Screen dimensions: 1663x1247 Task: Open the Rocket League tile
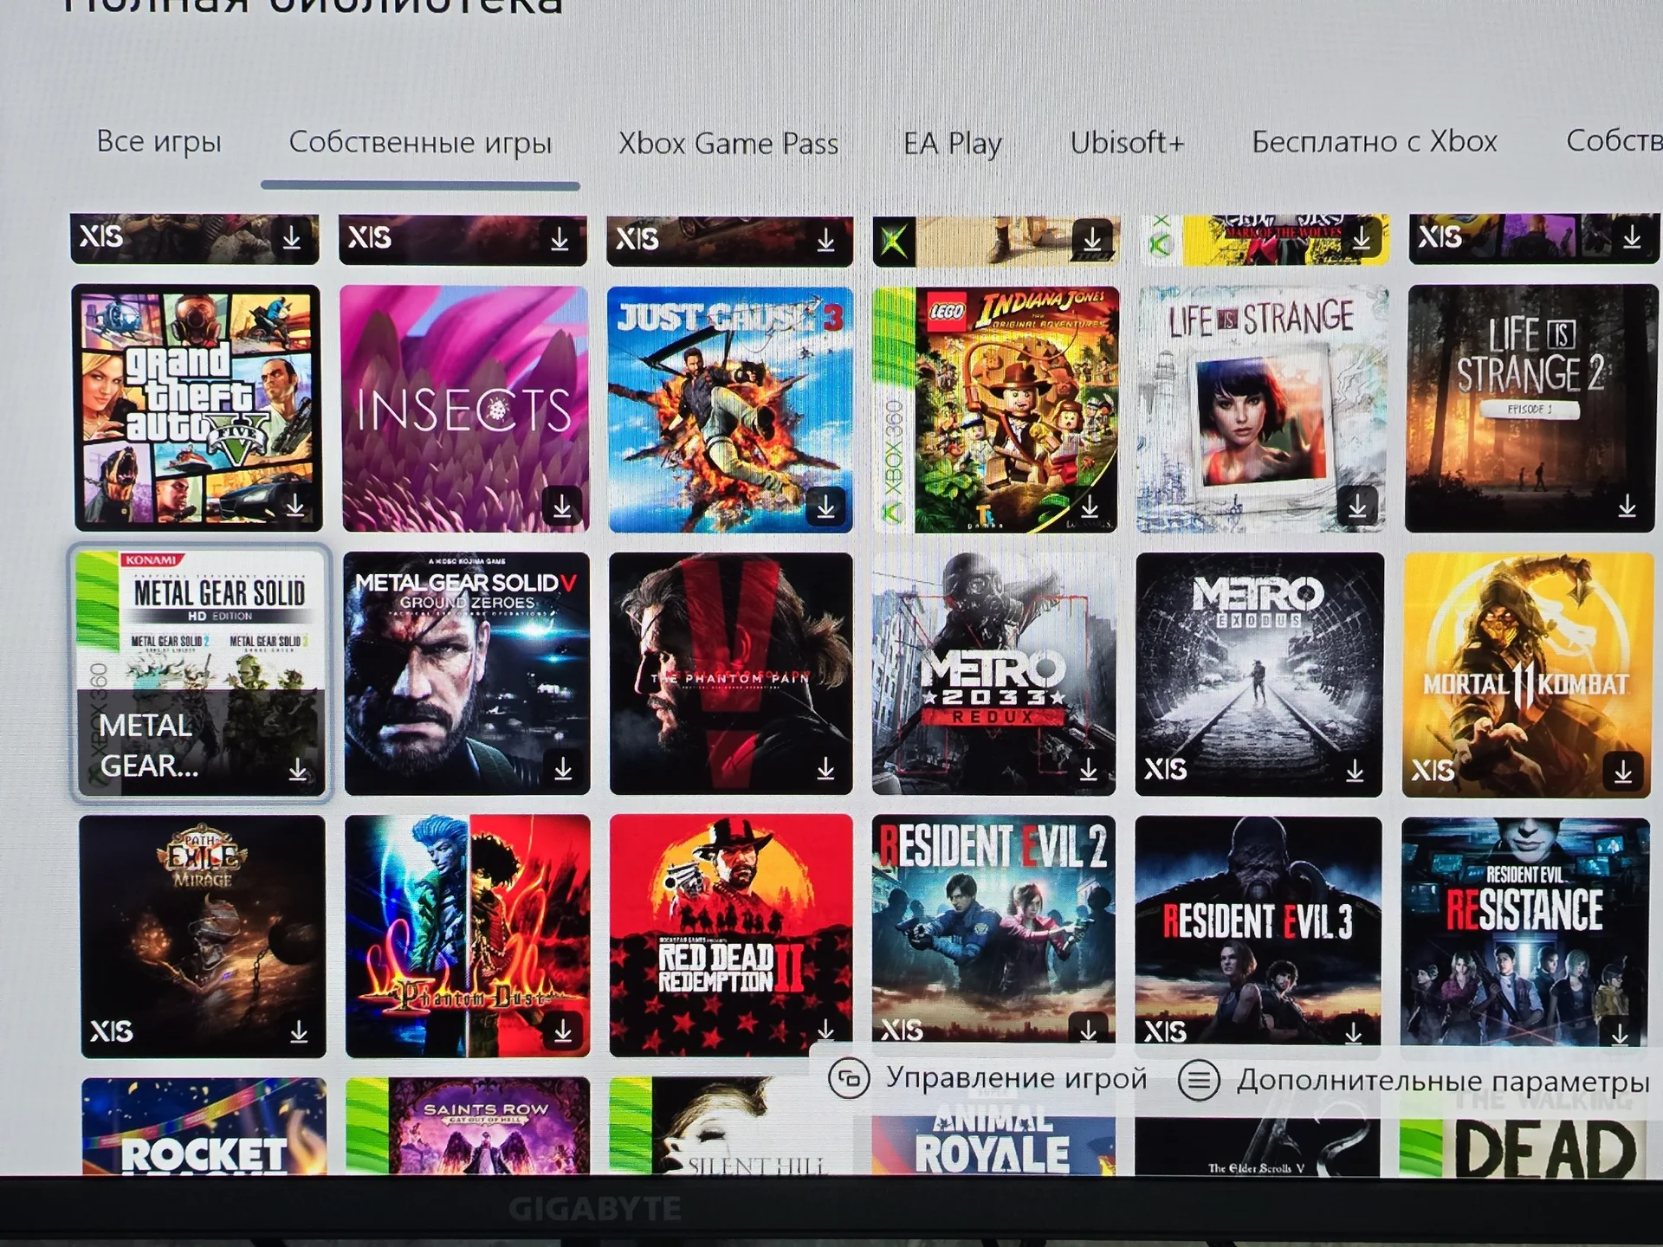(204, 1126)
